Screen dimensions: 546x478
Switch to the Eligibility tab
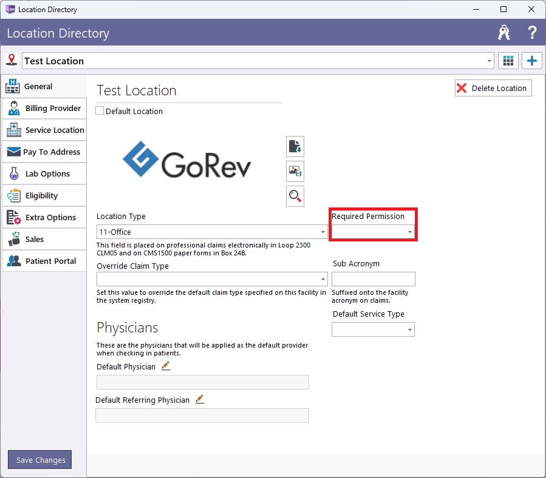(x=44, y=195)
